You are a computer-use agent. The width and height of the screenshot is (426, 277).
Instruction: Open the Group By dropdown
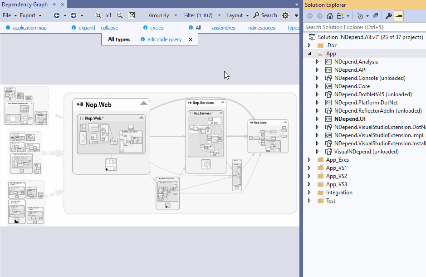162,15
